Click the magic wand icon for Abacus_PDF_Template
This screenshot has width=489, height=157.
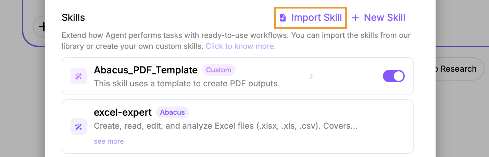coord(78,76)
